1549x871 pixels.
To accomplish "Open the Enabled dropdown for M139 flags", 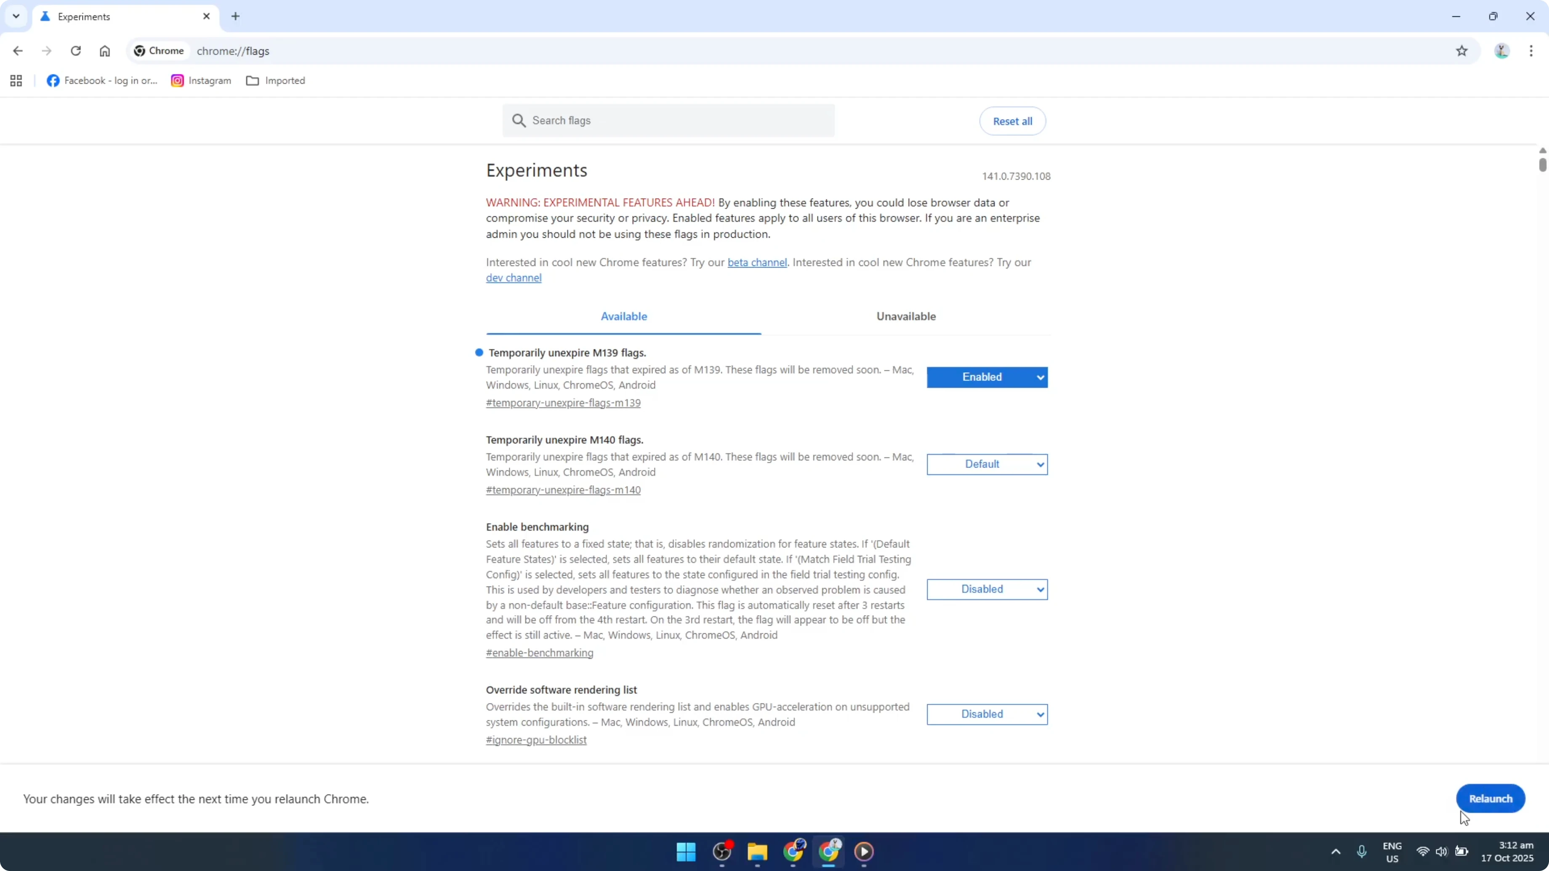I will coord(987,377).
